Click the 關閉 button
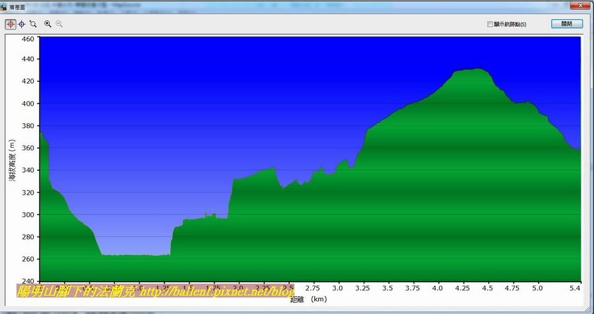The image size is (594, 314). pos(567,24)
